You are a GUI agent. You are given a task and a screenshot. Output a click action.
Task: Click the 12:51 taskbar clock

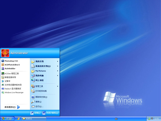pos(157,119)
